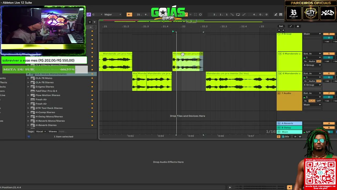Screen dimensions: 337x190
Task: Click the blue info icon in browser footer
Action: (29, 137)
